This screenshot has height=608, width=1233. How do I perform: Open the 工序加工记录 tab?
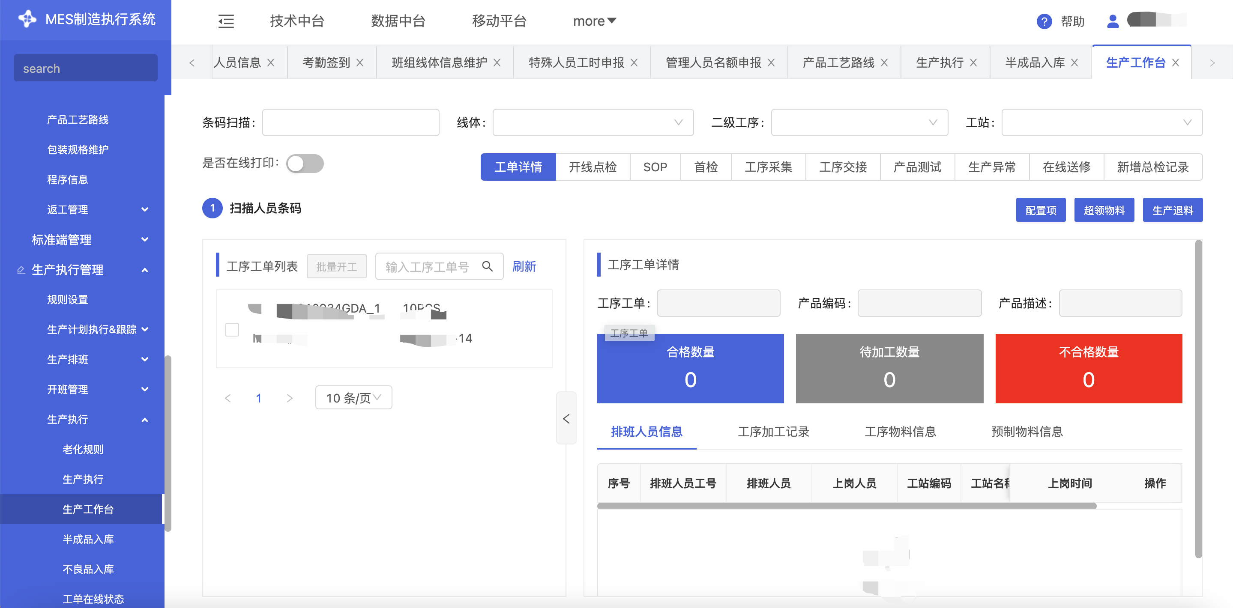[x=773, y=432]
